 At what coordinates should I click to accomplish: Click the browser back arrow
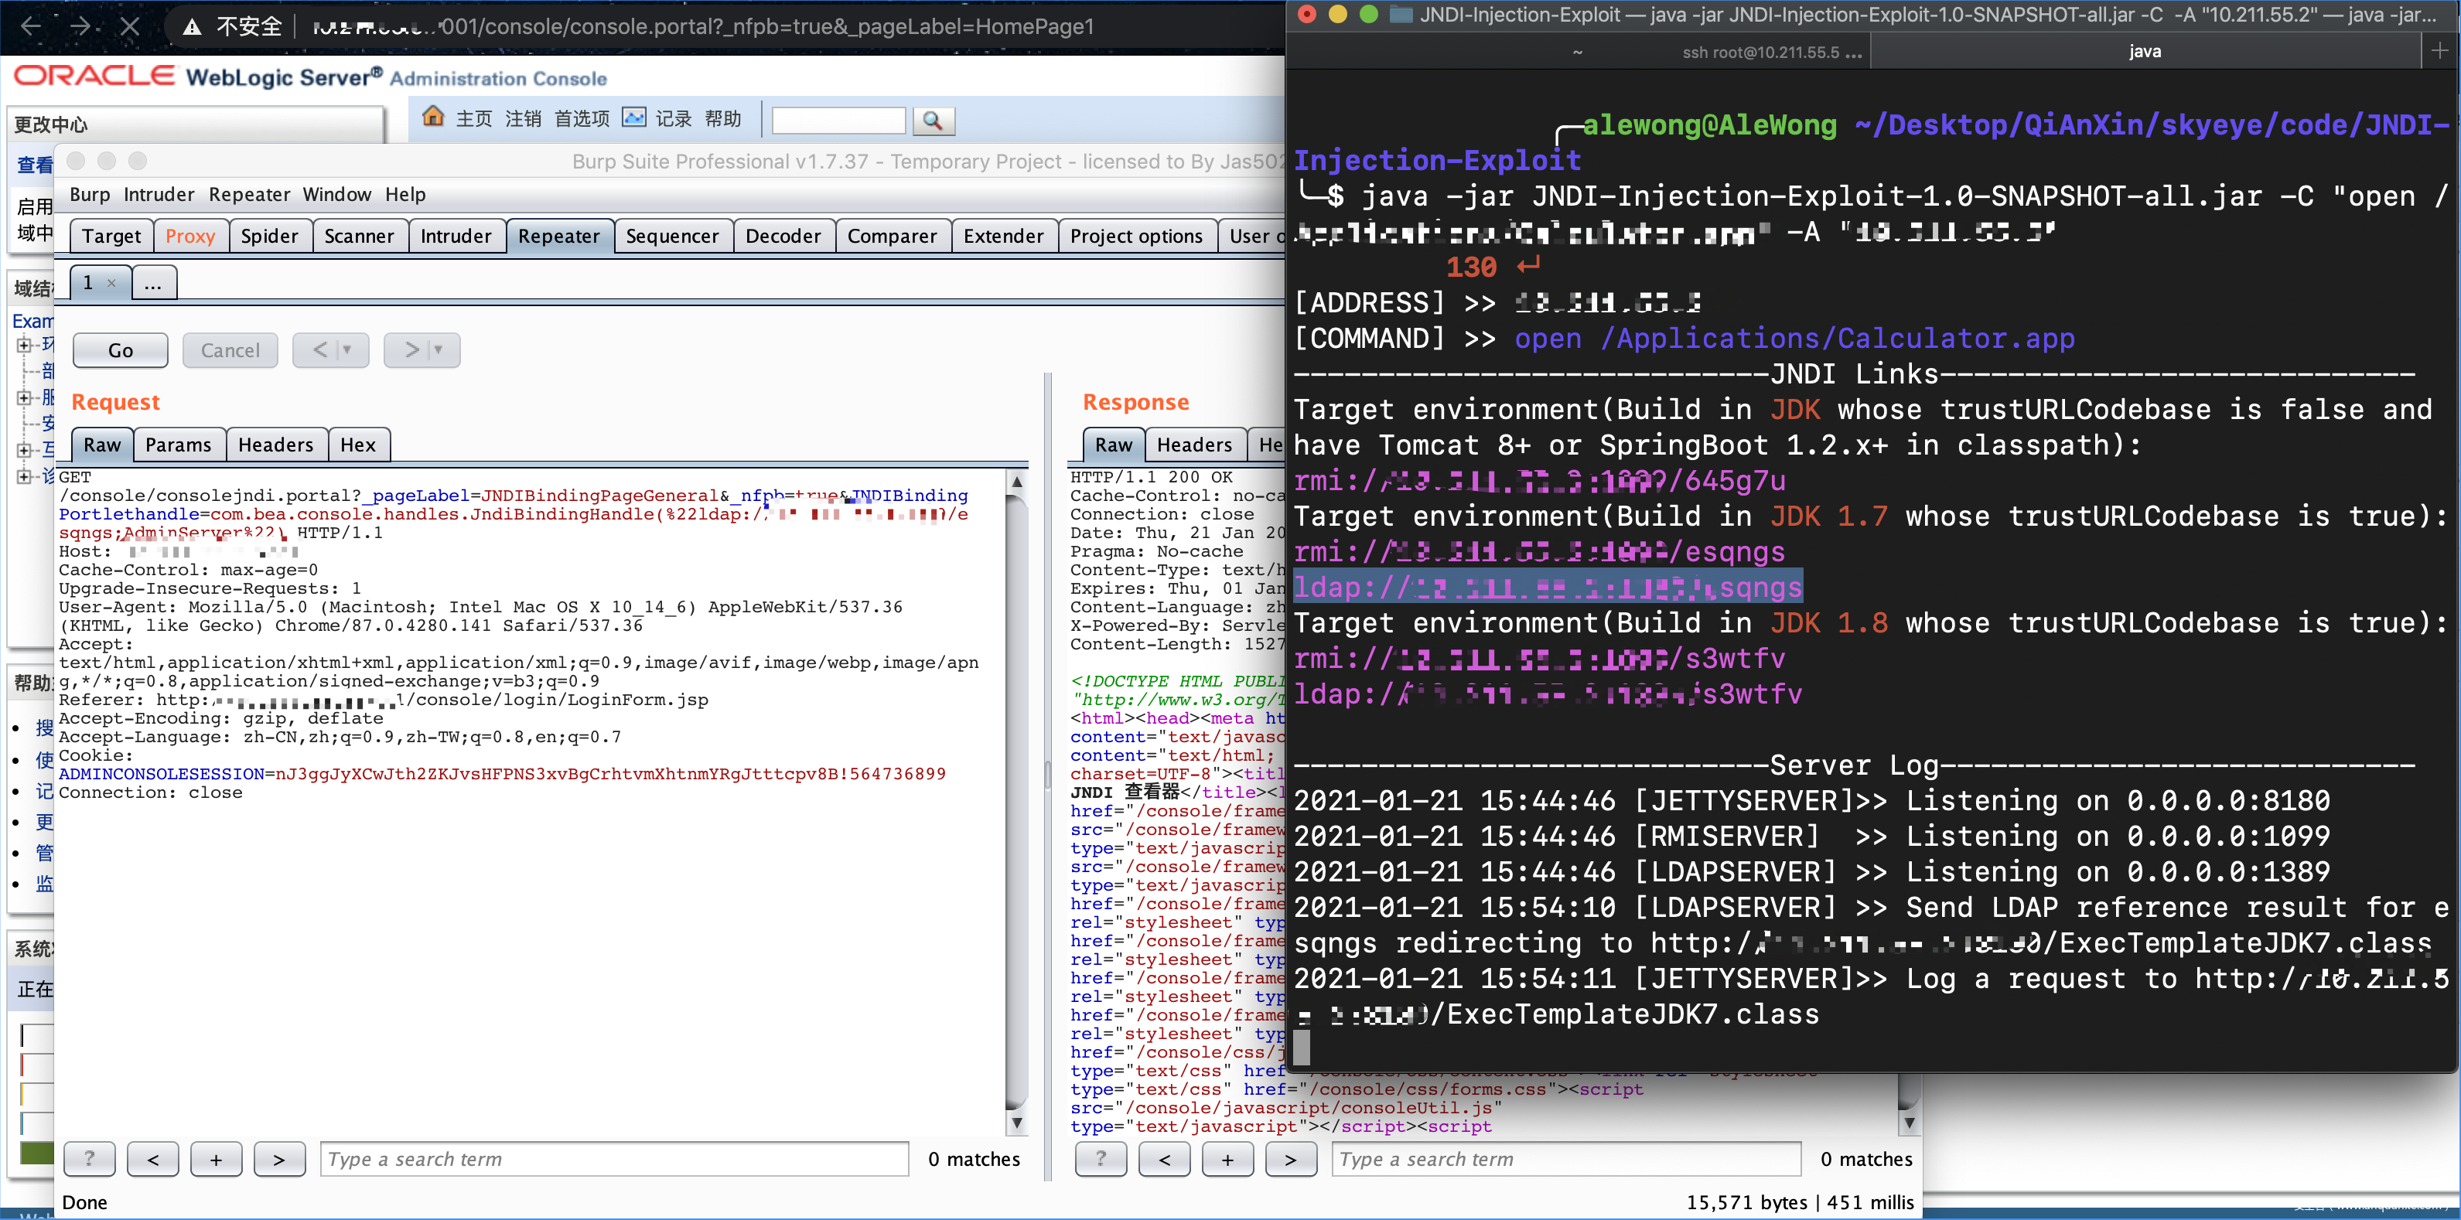point(31,27)
